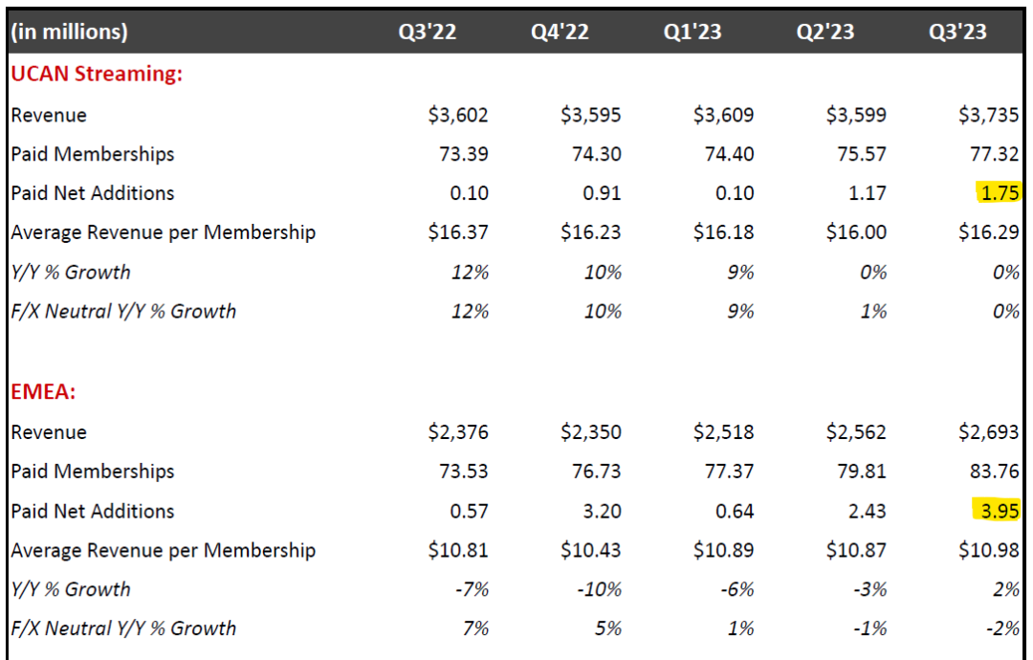Select the highlighted 3.95 net additions cell

998,511
